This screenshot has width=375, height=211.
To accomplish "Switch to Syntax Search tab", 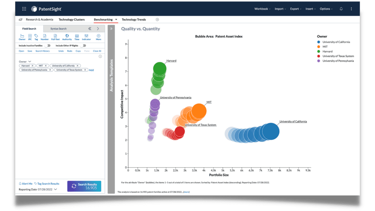I will tap(58, 29).
